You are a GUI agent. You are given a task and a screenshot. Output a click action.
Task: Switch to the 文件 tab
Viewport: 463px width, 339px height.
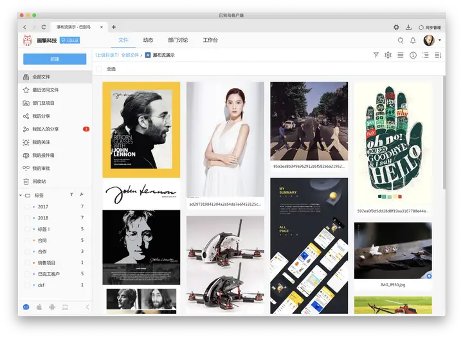(x=123, y=40)
